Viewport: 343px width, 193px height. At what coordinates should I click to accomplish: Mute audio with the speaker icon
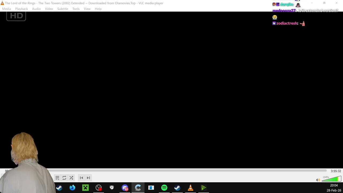coord(318,180)
